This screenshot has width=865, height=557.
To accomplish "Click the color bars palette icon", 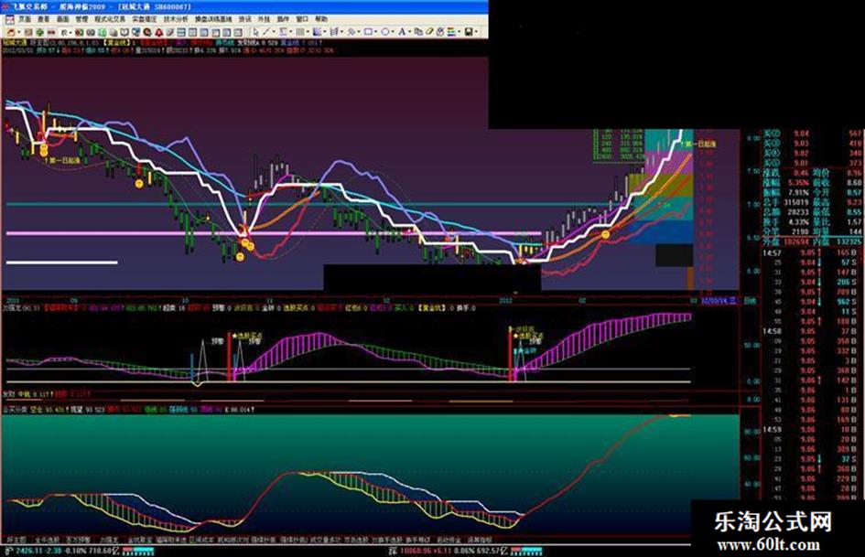I will [450, 32].
